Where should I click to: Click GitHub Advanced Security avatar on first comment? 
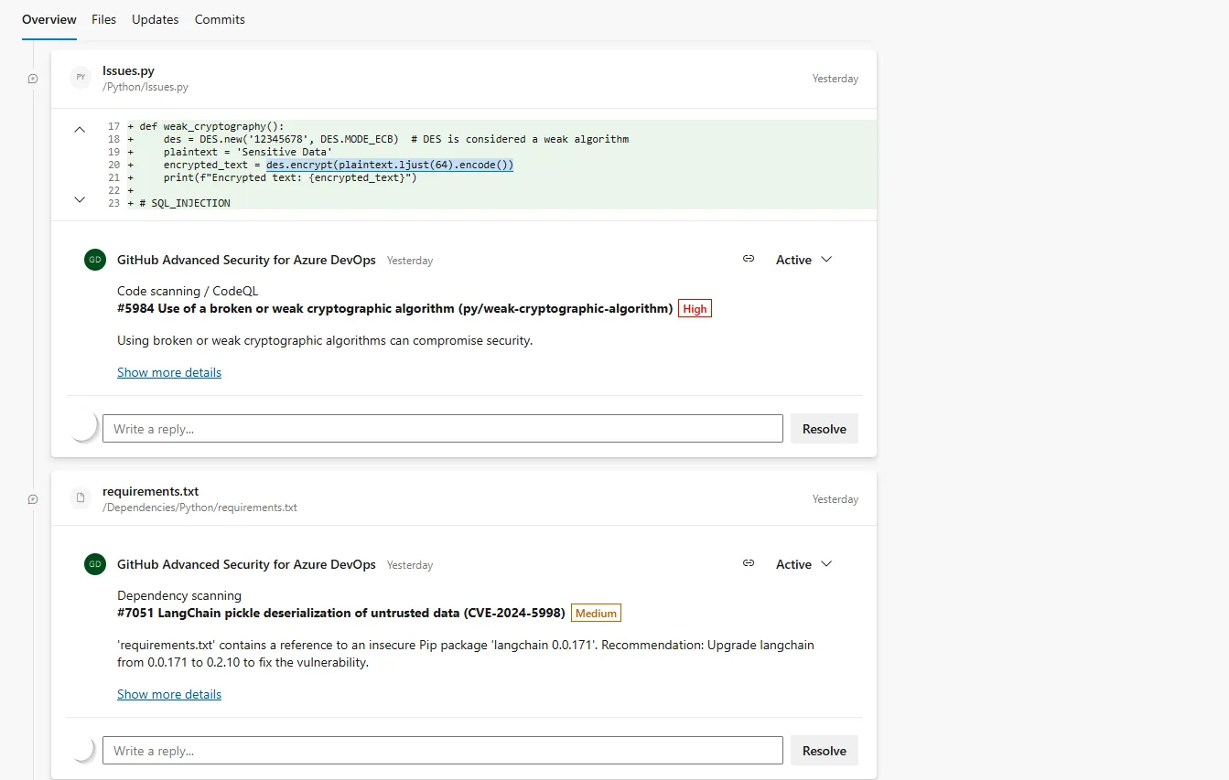point(94,260)
